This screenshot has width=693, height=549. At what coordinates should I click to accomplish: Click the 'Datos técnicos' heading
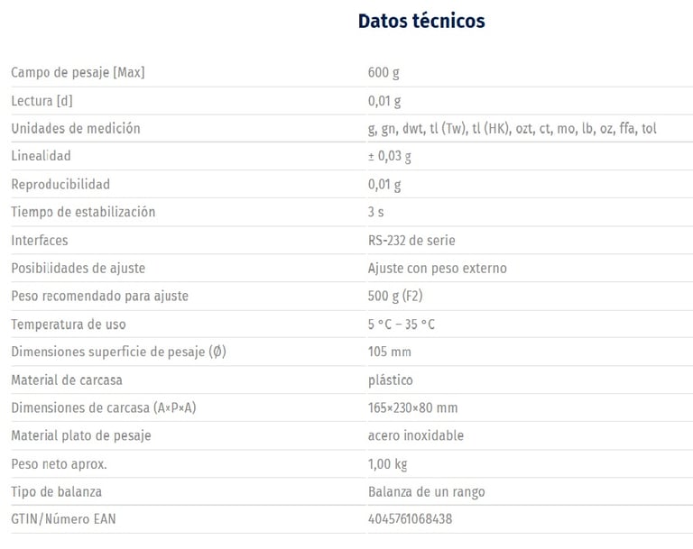(x=420, y=21)
